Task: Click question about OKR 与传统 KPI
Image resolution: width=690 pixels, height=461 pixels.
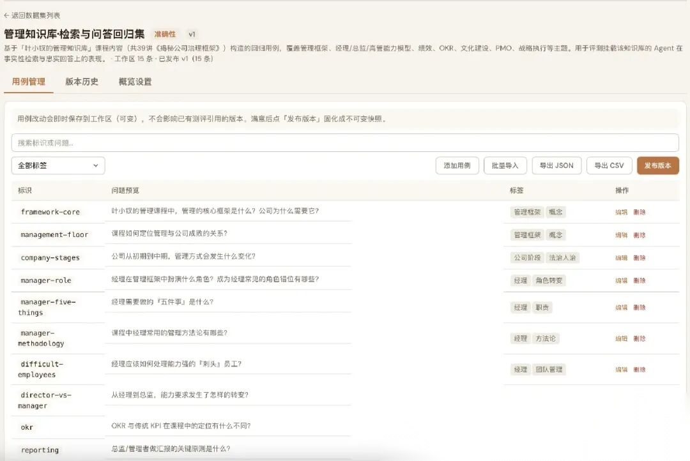Action: click(x=181, y=426)
